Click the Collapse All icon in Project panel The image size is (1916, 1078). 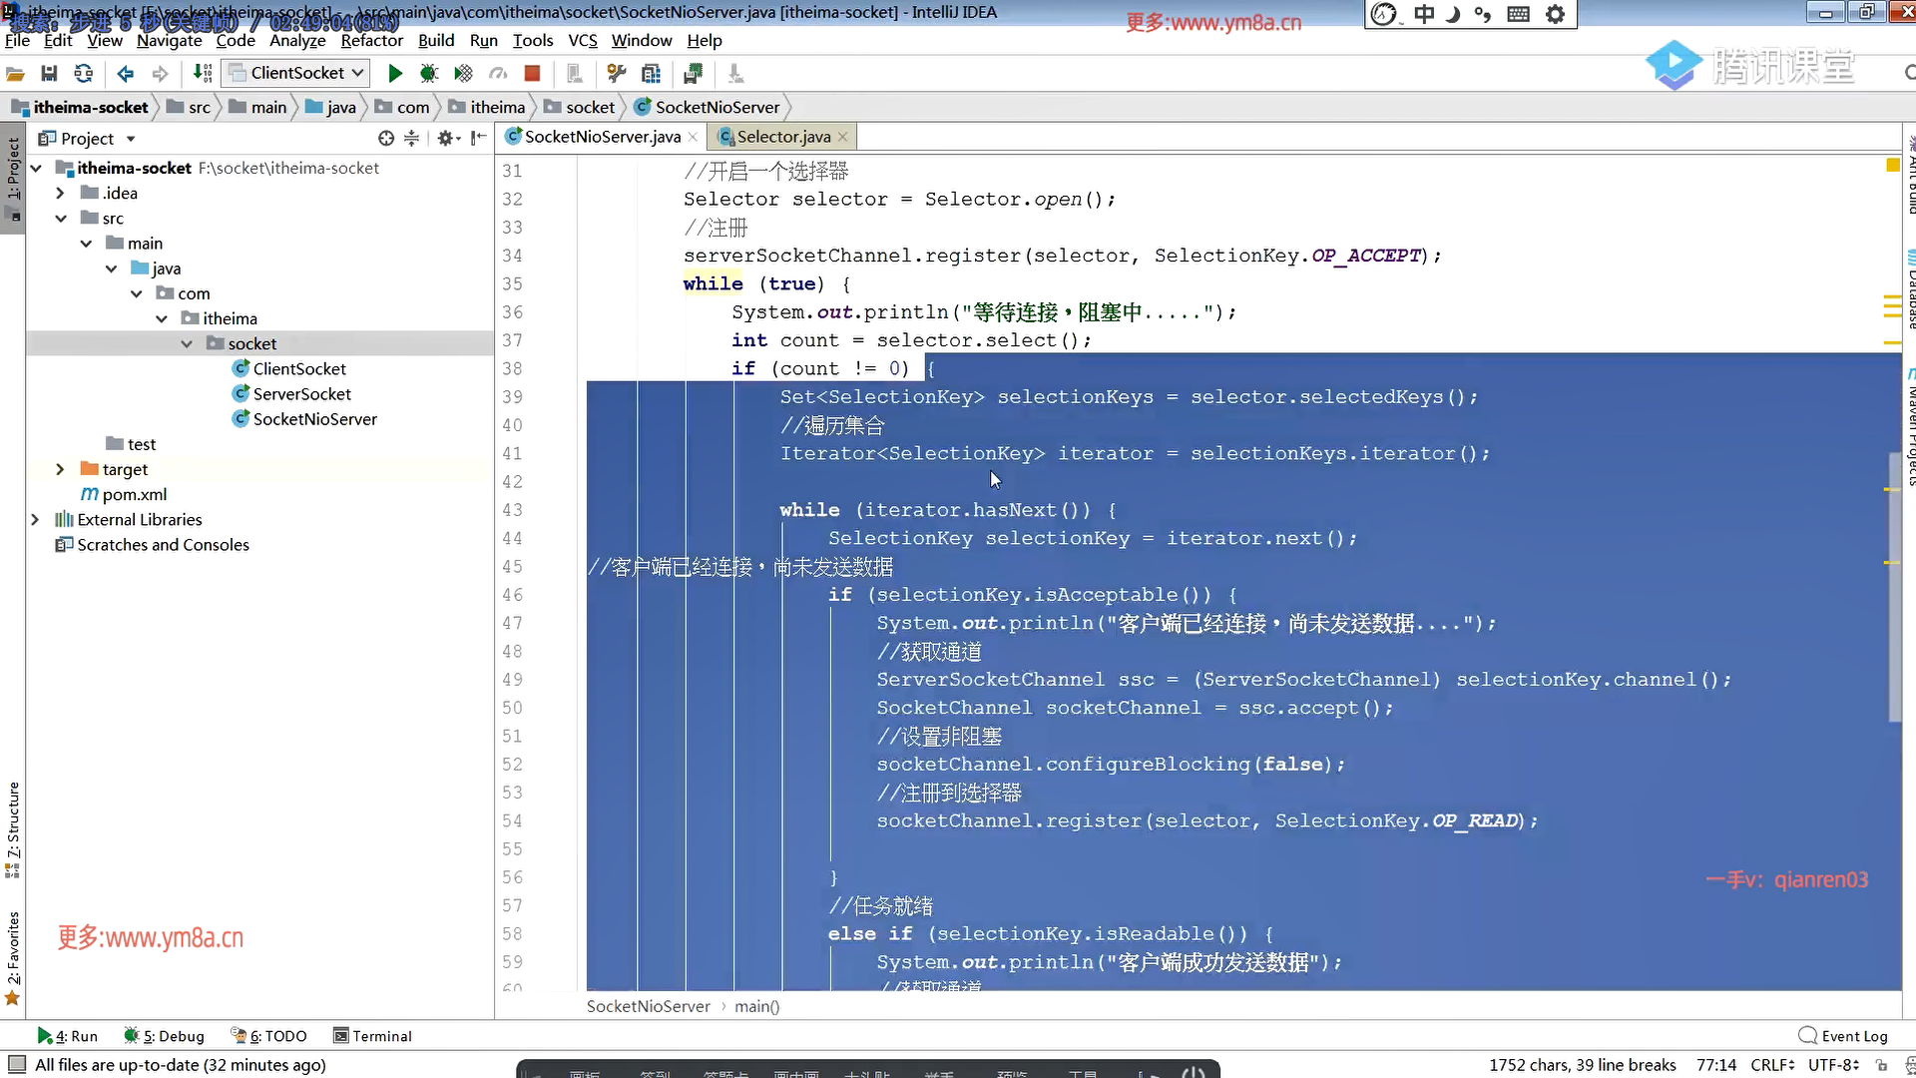(411, 138)
